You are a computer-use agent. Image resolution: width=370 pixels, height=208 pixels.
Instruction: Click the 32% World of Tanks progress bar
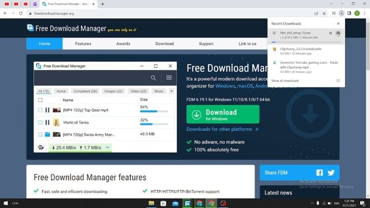154,124
